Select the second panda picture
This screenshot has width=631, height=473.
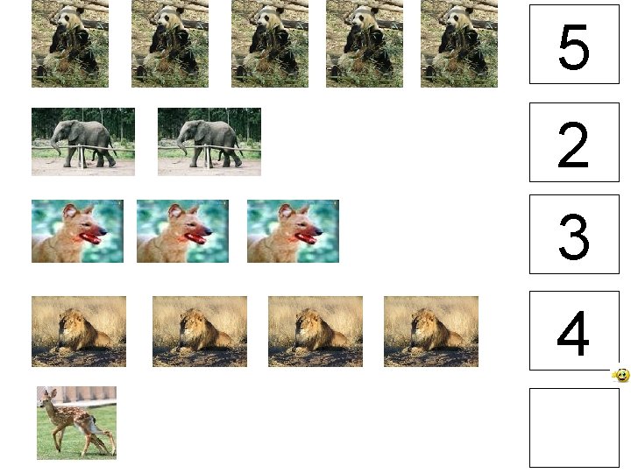pos(170,44)
